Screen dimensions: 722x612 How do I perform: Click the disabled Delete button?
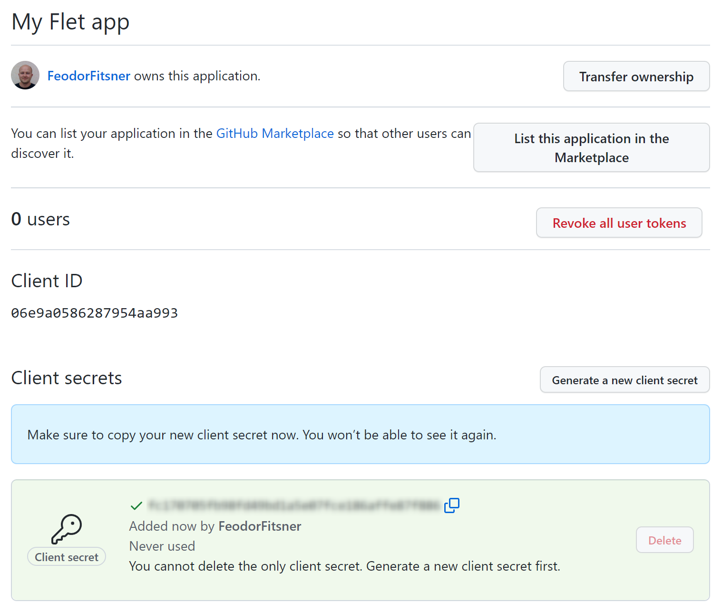[x=664, y=540]
